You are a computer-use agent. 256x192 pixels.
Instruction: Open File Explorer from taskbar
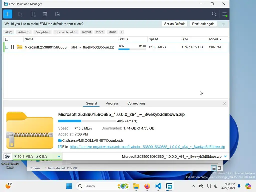point(136,186)
